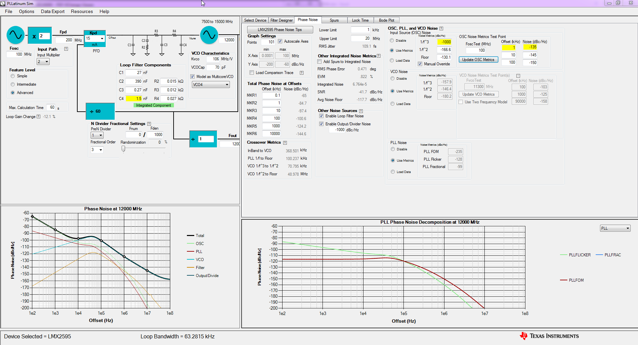
Task: Open help for OSC, PLL, and VCO Noise
Action: pos(441,28)
